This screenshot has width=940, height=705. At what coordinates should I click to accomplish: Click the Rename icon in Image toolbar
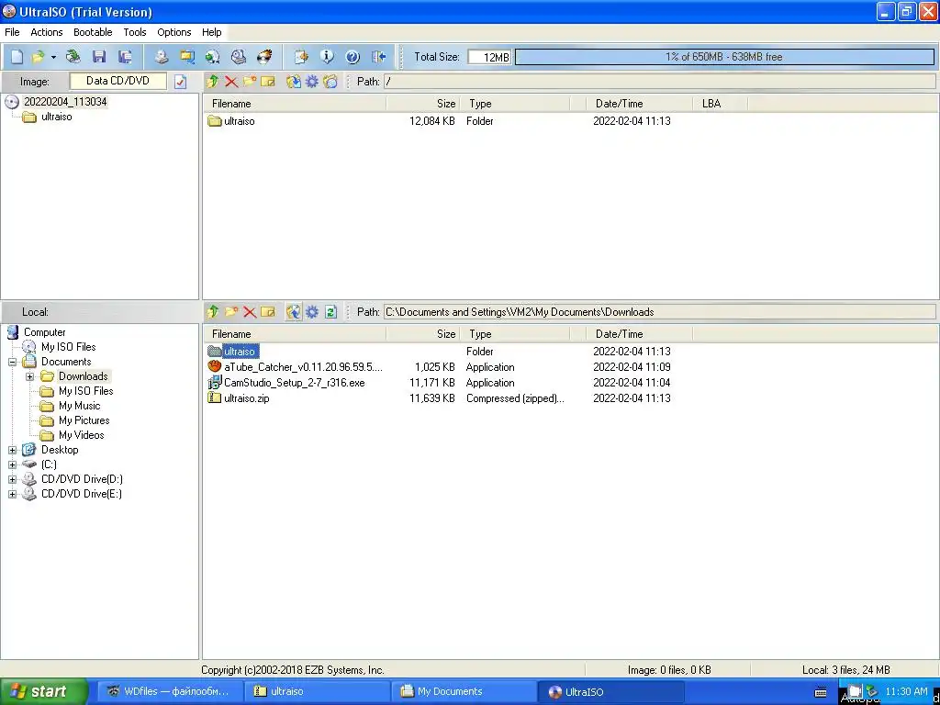point(268,82)
